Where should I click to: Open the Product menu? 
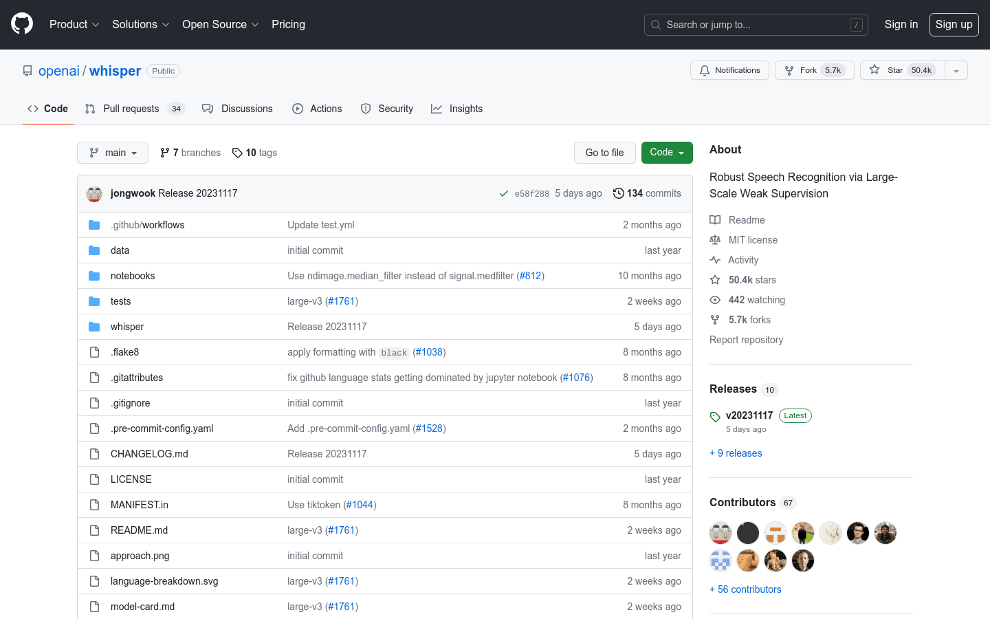point(74,25)
